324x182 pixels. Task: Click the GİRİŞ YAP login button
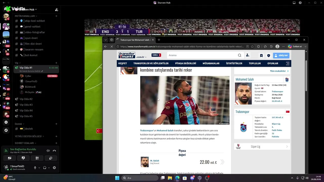point(281,55)
